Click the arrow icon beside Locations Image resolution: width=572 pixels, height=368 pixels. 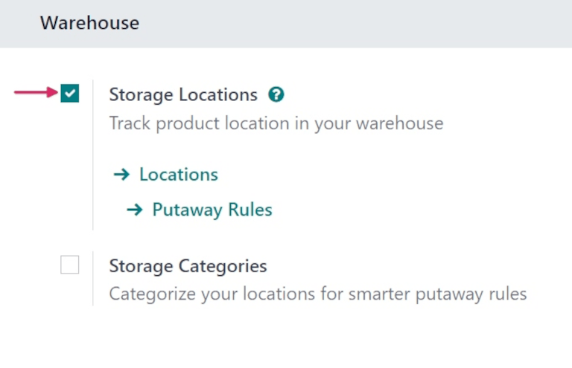point(121,175)
